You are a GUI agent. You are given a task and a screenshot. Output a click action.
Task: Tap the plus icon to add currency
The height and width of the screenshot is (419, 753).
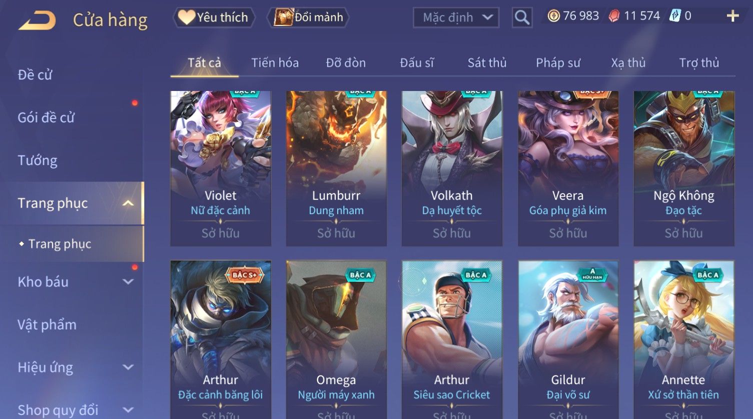[x=732, y=16]
